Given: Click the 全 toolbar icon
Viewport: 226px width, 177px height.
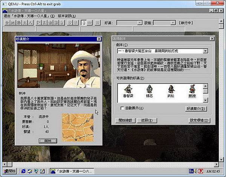Looking at the screenshot, I should (x=7, y=23).
